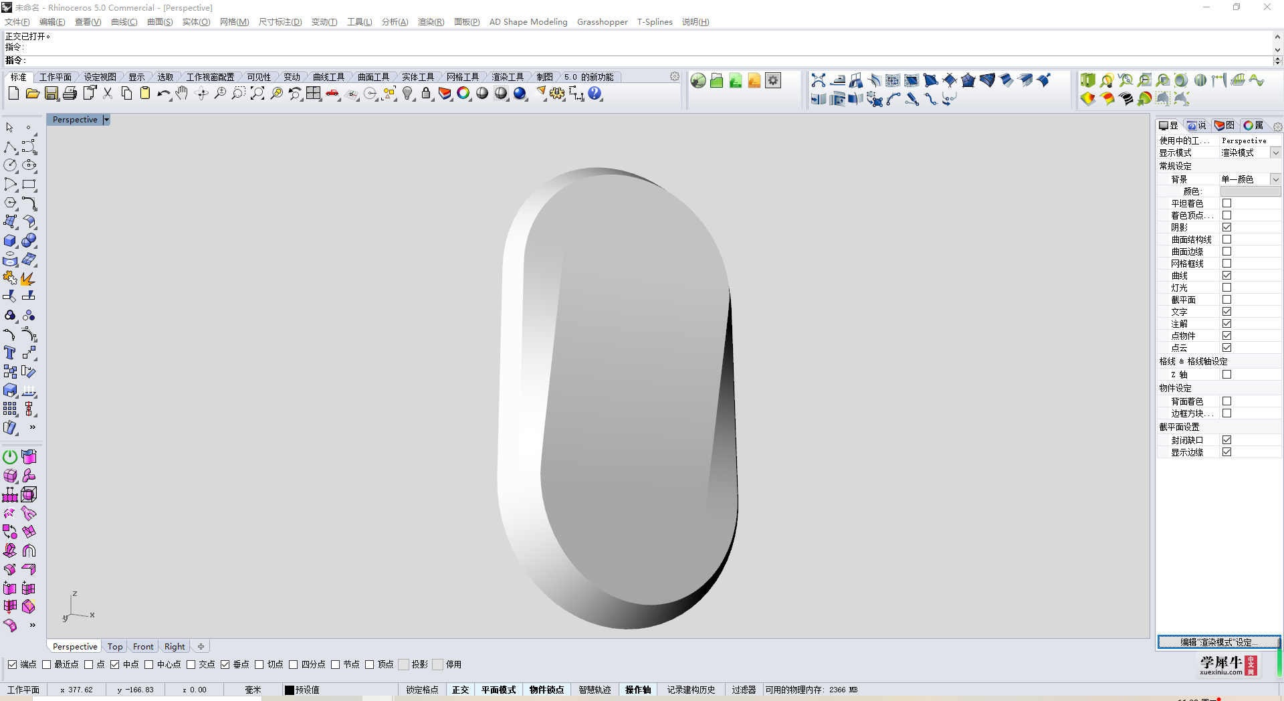Open the T-Splines menu
This screenshot has height=701, width=1284.
(x=655, y=22)
